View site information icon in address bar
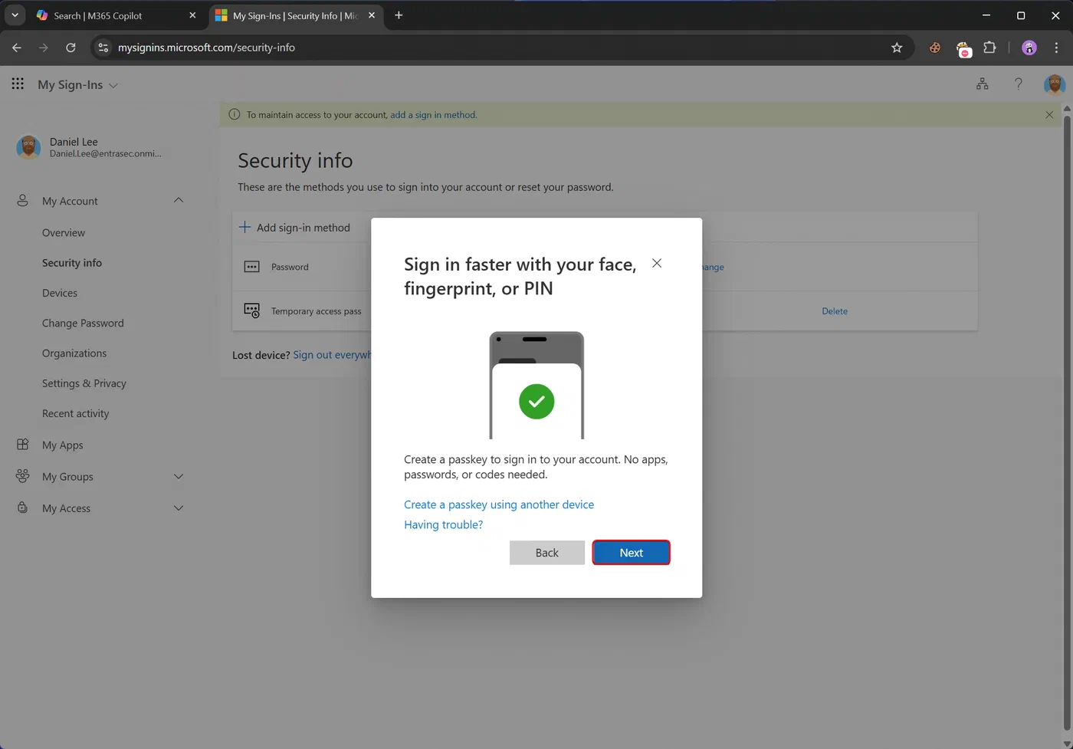Screen dimensions: 1073x749 [103, 48]
